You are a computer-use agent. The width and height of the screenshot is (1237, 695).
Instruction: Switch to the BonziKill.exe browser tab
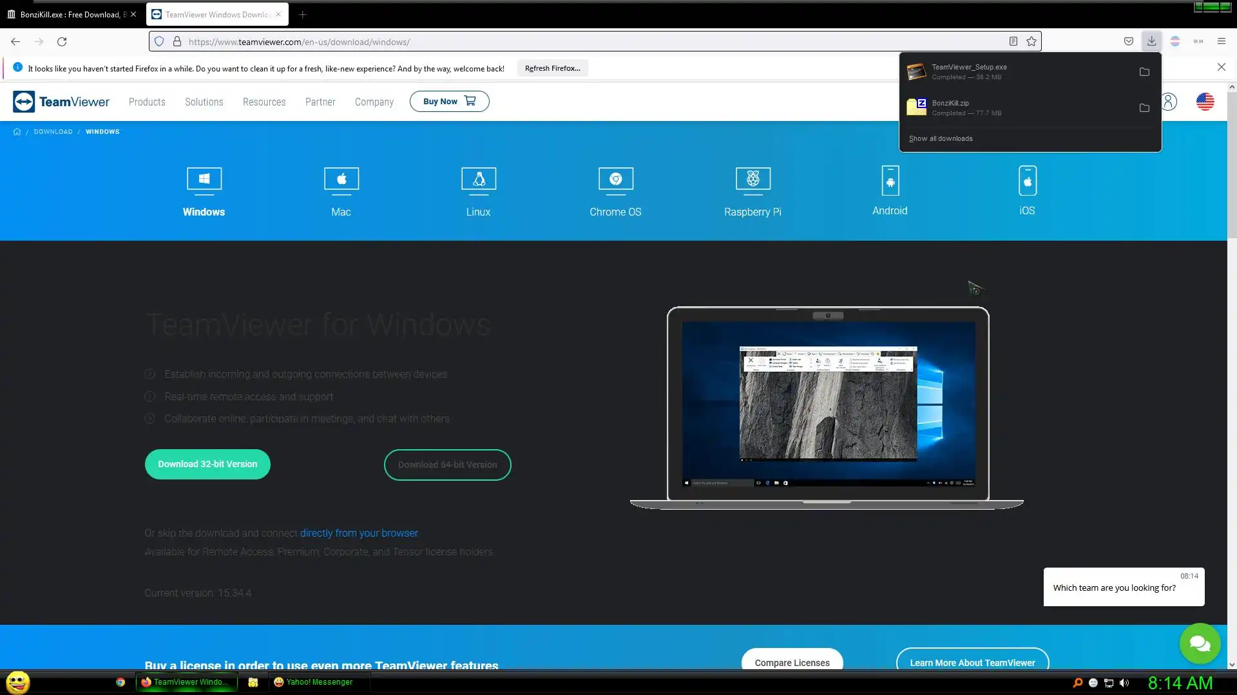70,14
